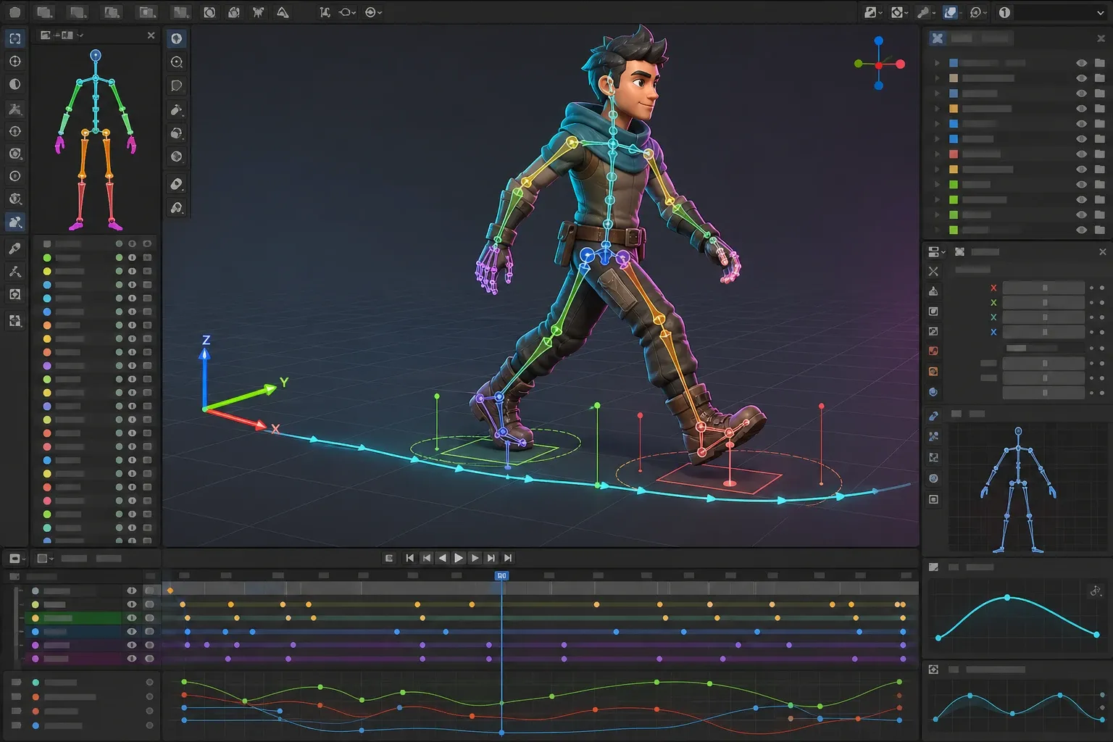The image size is (1113, 742).
Task: Open the rig picker panel header dropdown
Action: click(62, 35)
